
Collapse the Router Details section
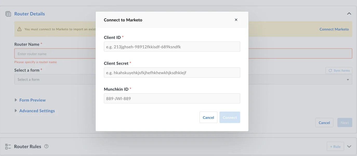tap(349, 13)
